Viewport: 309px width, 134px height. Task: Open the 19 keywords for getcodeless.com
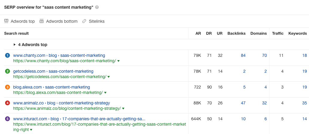tap(305, 71)
